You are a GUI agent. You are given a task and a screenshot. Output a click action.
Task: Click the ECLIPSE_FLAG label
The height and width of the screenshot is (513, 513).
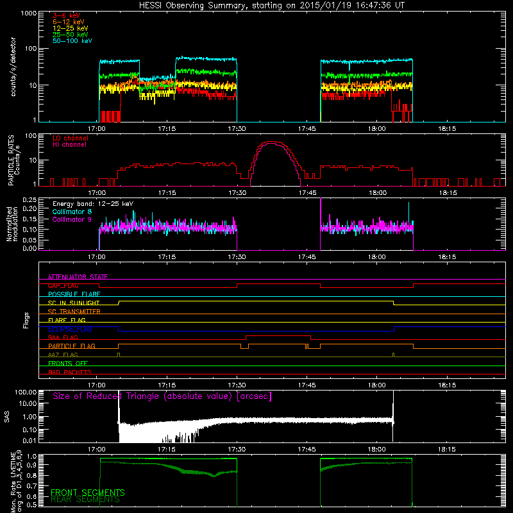coord(70,329)
